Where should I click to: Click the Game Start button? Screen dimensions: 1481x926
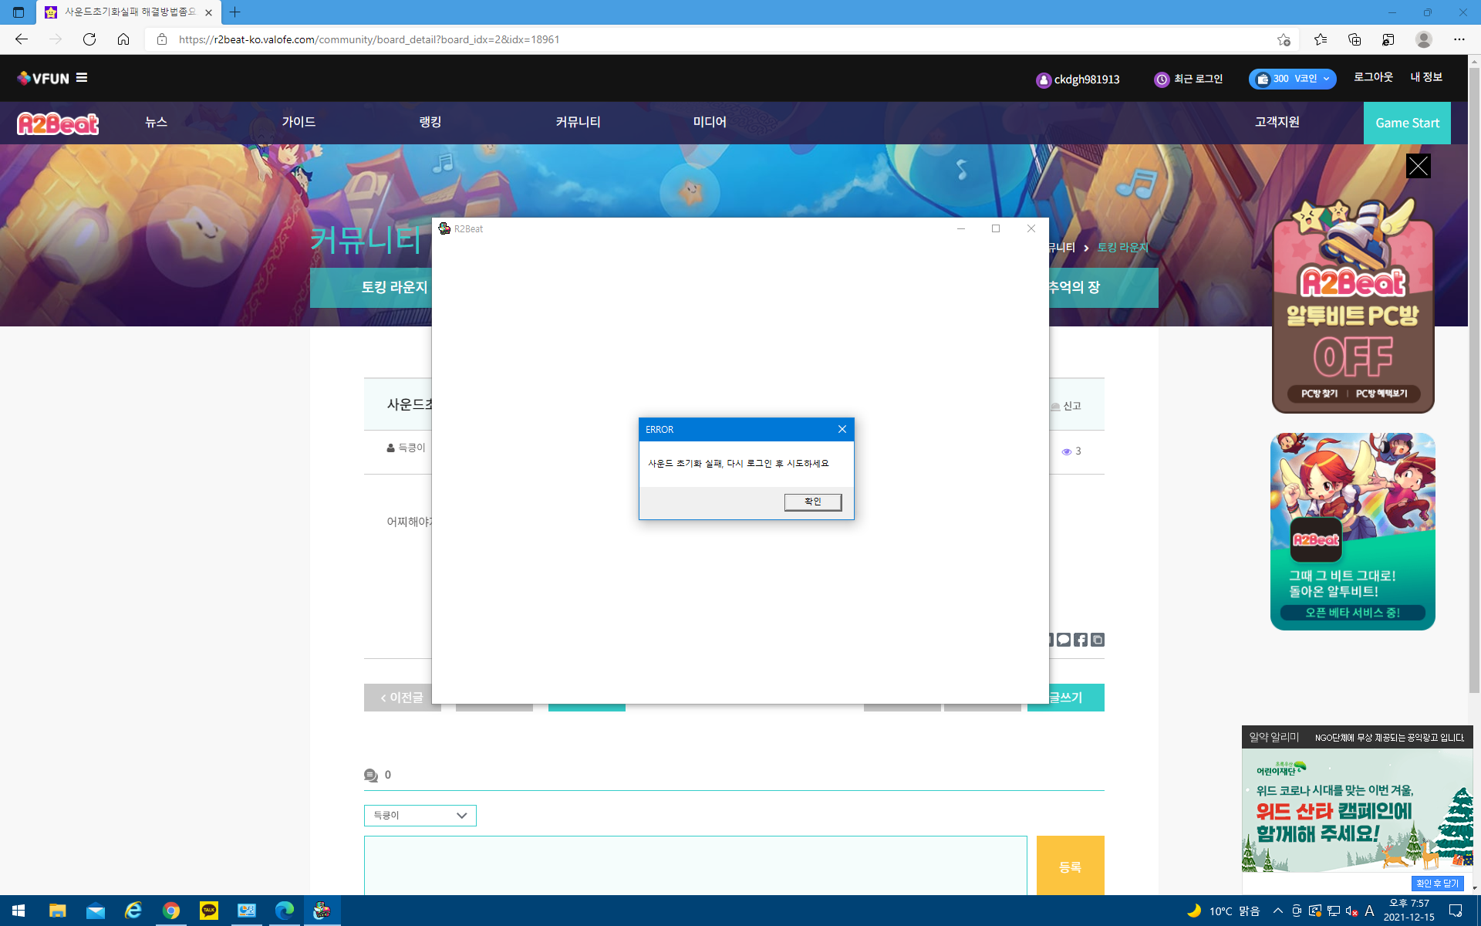(x=1407, y=123)
